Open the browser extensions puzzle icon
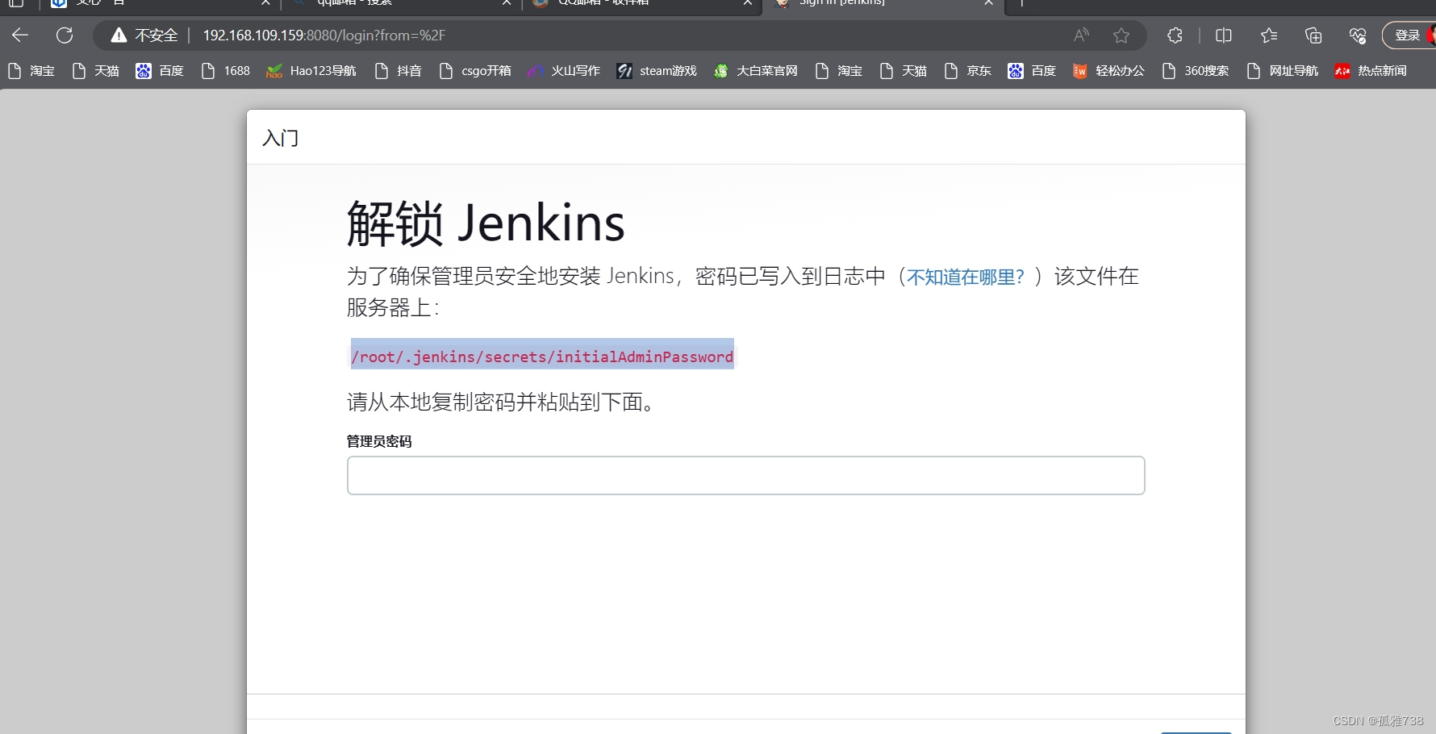1436x734 pixels. coord(1175,35)
